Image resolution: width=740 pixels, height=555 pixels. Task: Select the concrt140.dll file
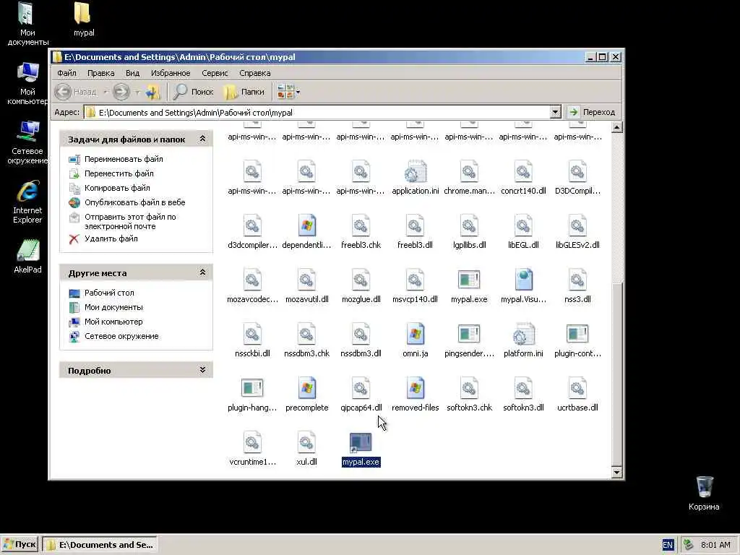tap(523, 179)
